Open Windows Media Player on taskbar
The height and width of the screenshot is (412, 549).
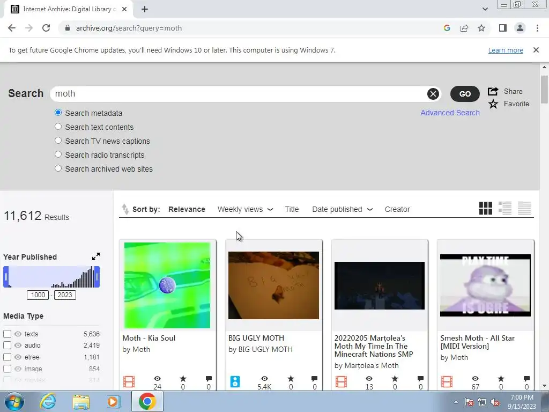113,401
